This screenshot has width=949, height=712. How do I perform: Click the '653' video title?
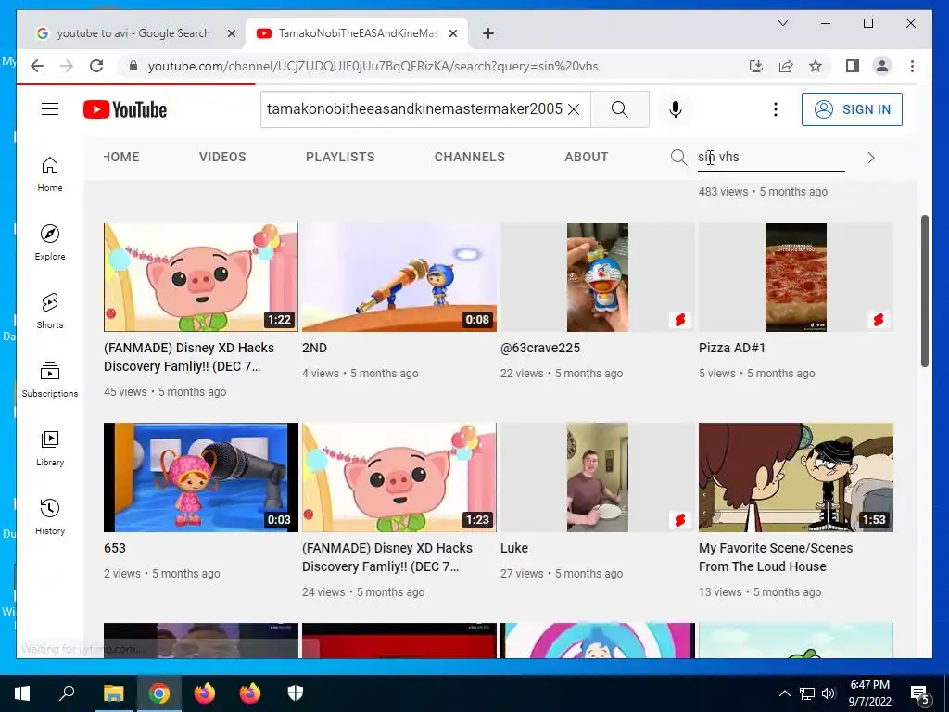point(114,549)
